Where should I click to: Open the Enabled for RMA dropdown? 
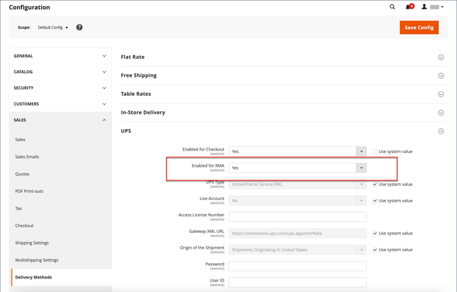click(x=297, y=168)
